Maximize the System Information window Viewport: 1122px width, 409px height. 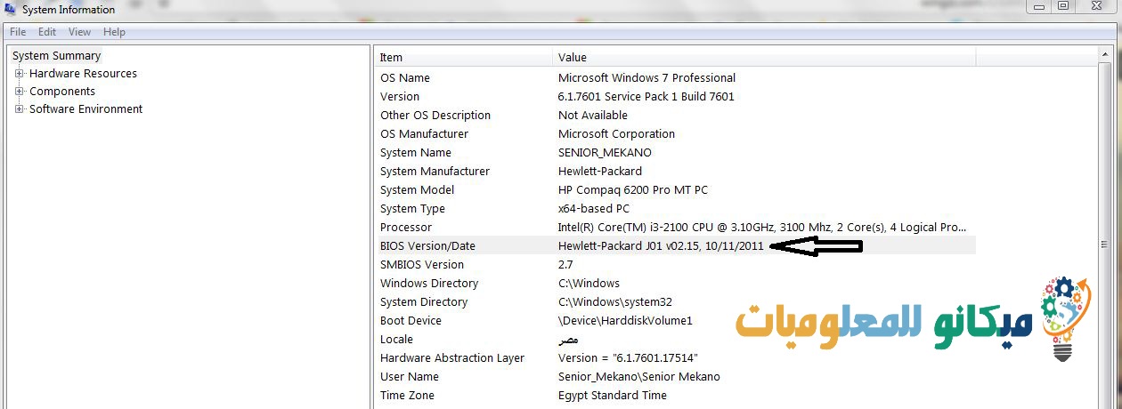[1063, 6]
